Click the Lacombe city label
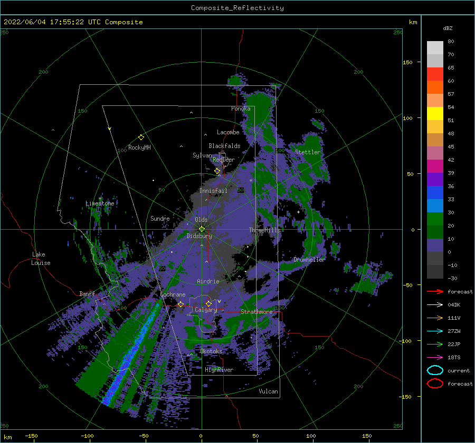Screen dimensions: 475x443 [228, 132]
